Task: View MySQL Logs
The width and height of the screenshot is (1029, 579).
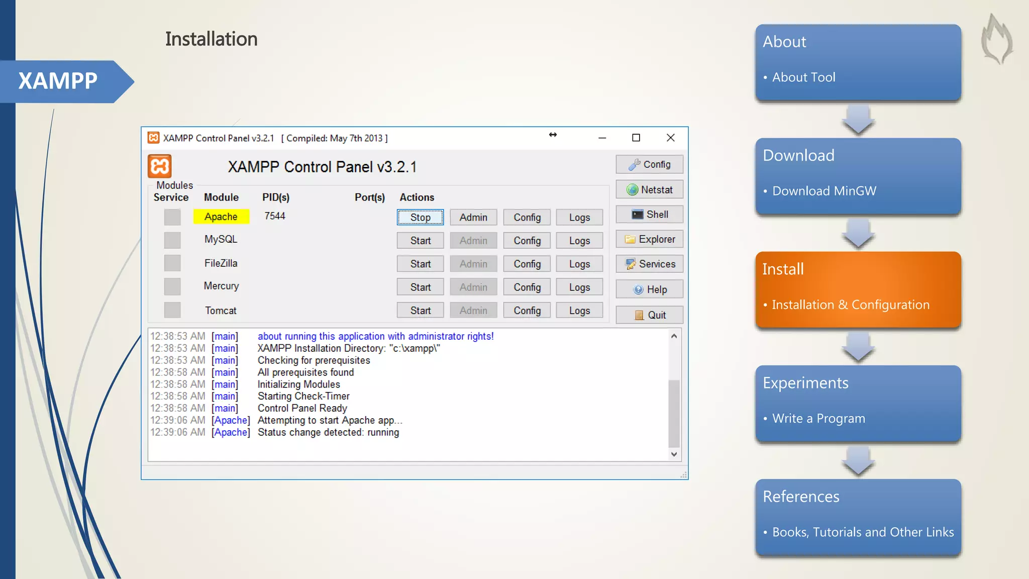Action: [579, 241]
